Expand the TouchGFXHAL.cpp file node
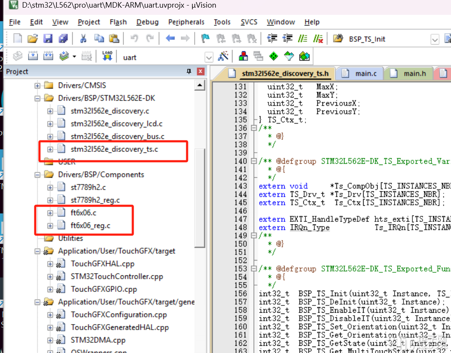This screenshot has width=451, height=353. click(50, 264)
